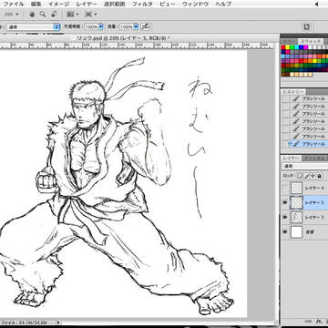Open the status bar info arrow menu
328x328 pixels.
[x=58, y=323]
